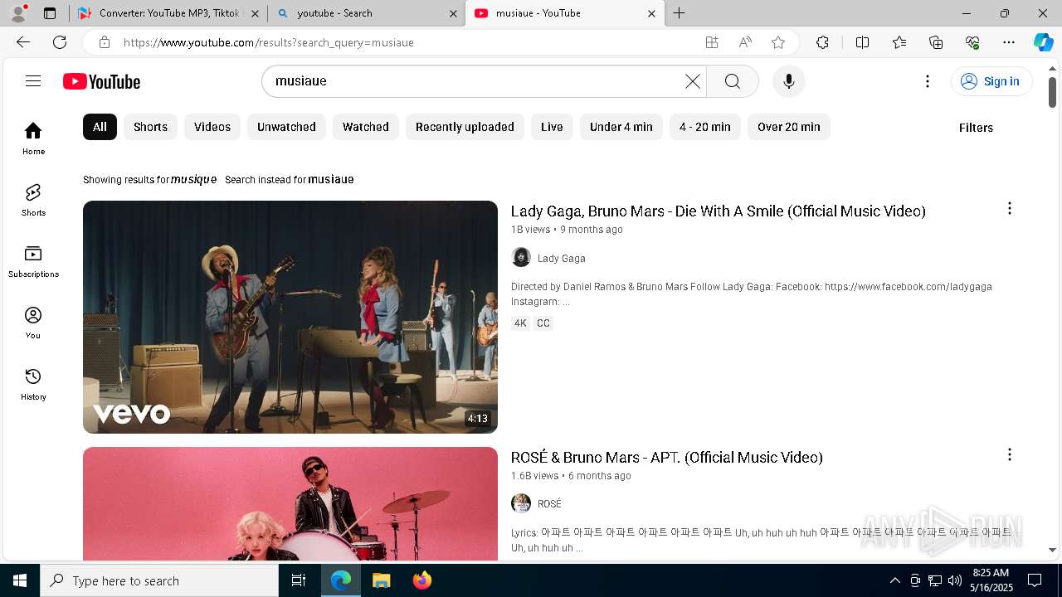Screen dimensions: 1062x597
Task: Switch to the Converter: YouTube MP3 tab
Action: coord(168,13)
